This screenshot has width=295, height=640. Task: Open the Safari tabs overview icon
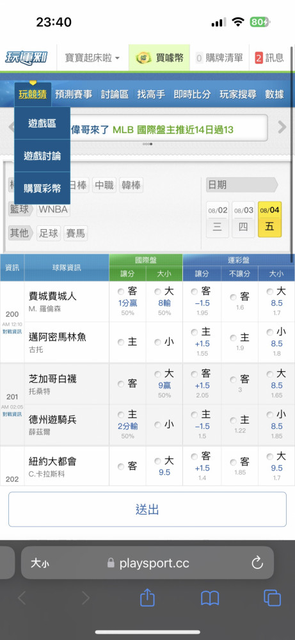(272, 598)
